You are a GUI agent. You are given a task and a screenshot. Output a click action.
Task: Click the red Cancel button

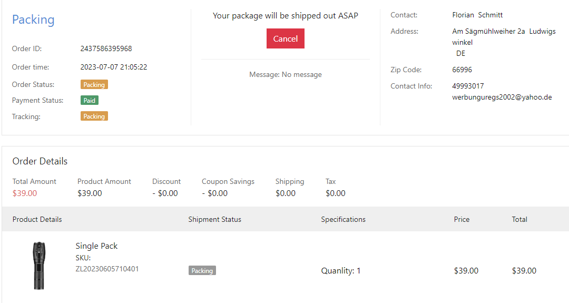[x=285, y=38]
